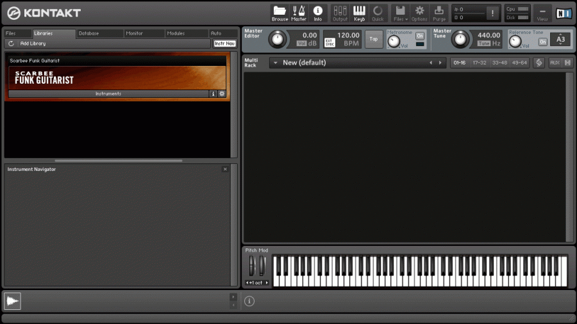Toggle the Instr Nav button

(x=225, y=44)
